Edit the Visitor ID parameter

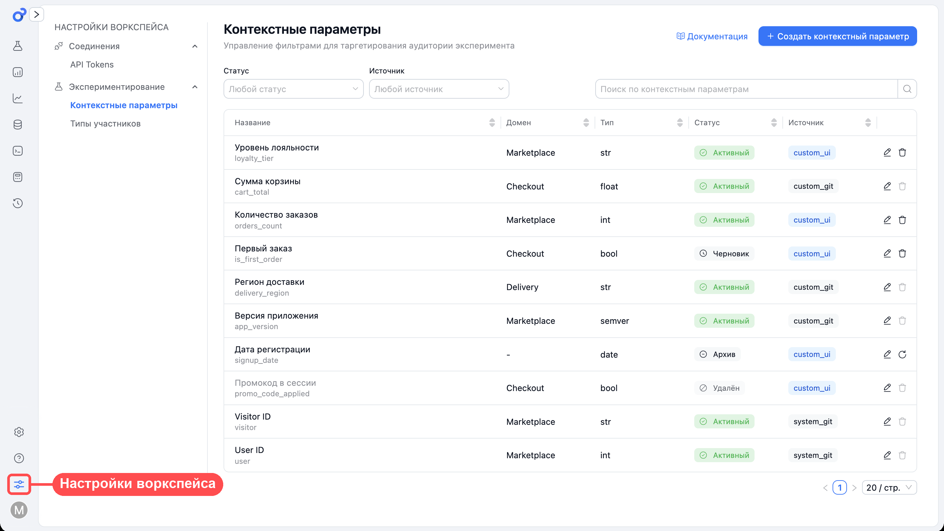click(x=887, y=422)
